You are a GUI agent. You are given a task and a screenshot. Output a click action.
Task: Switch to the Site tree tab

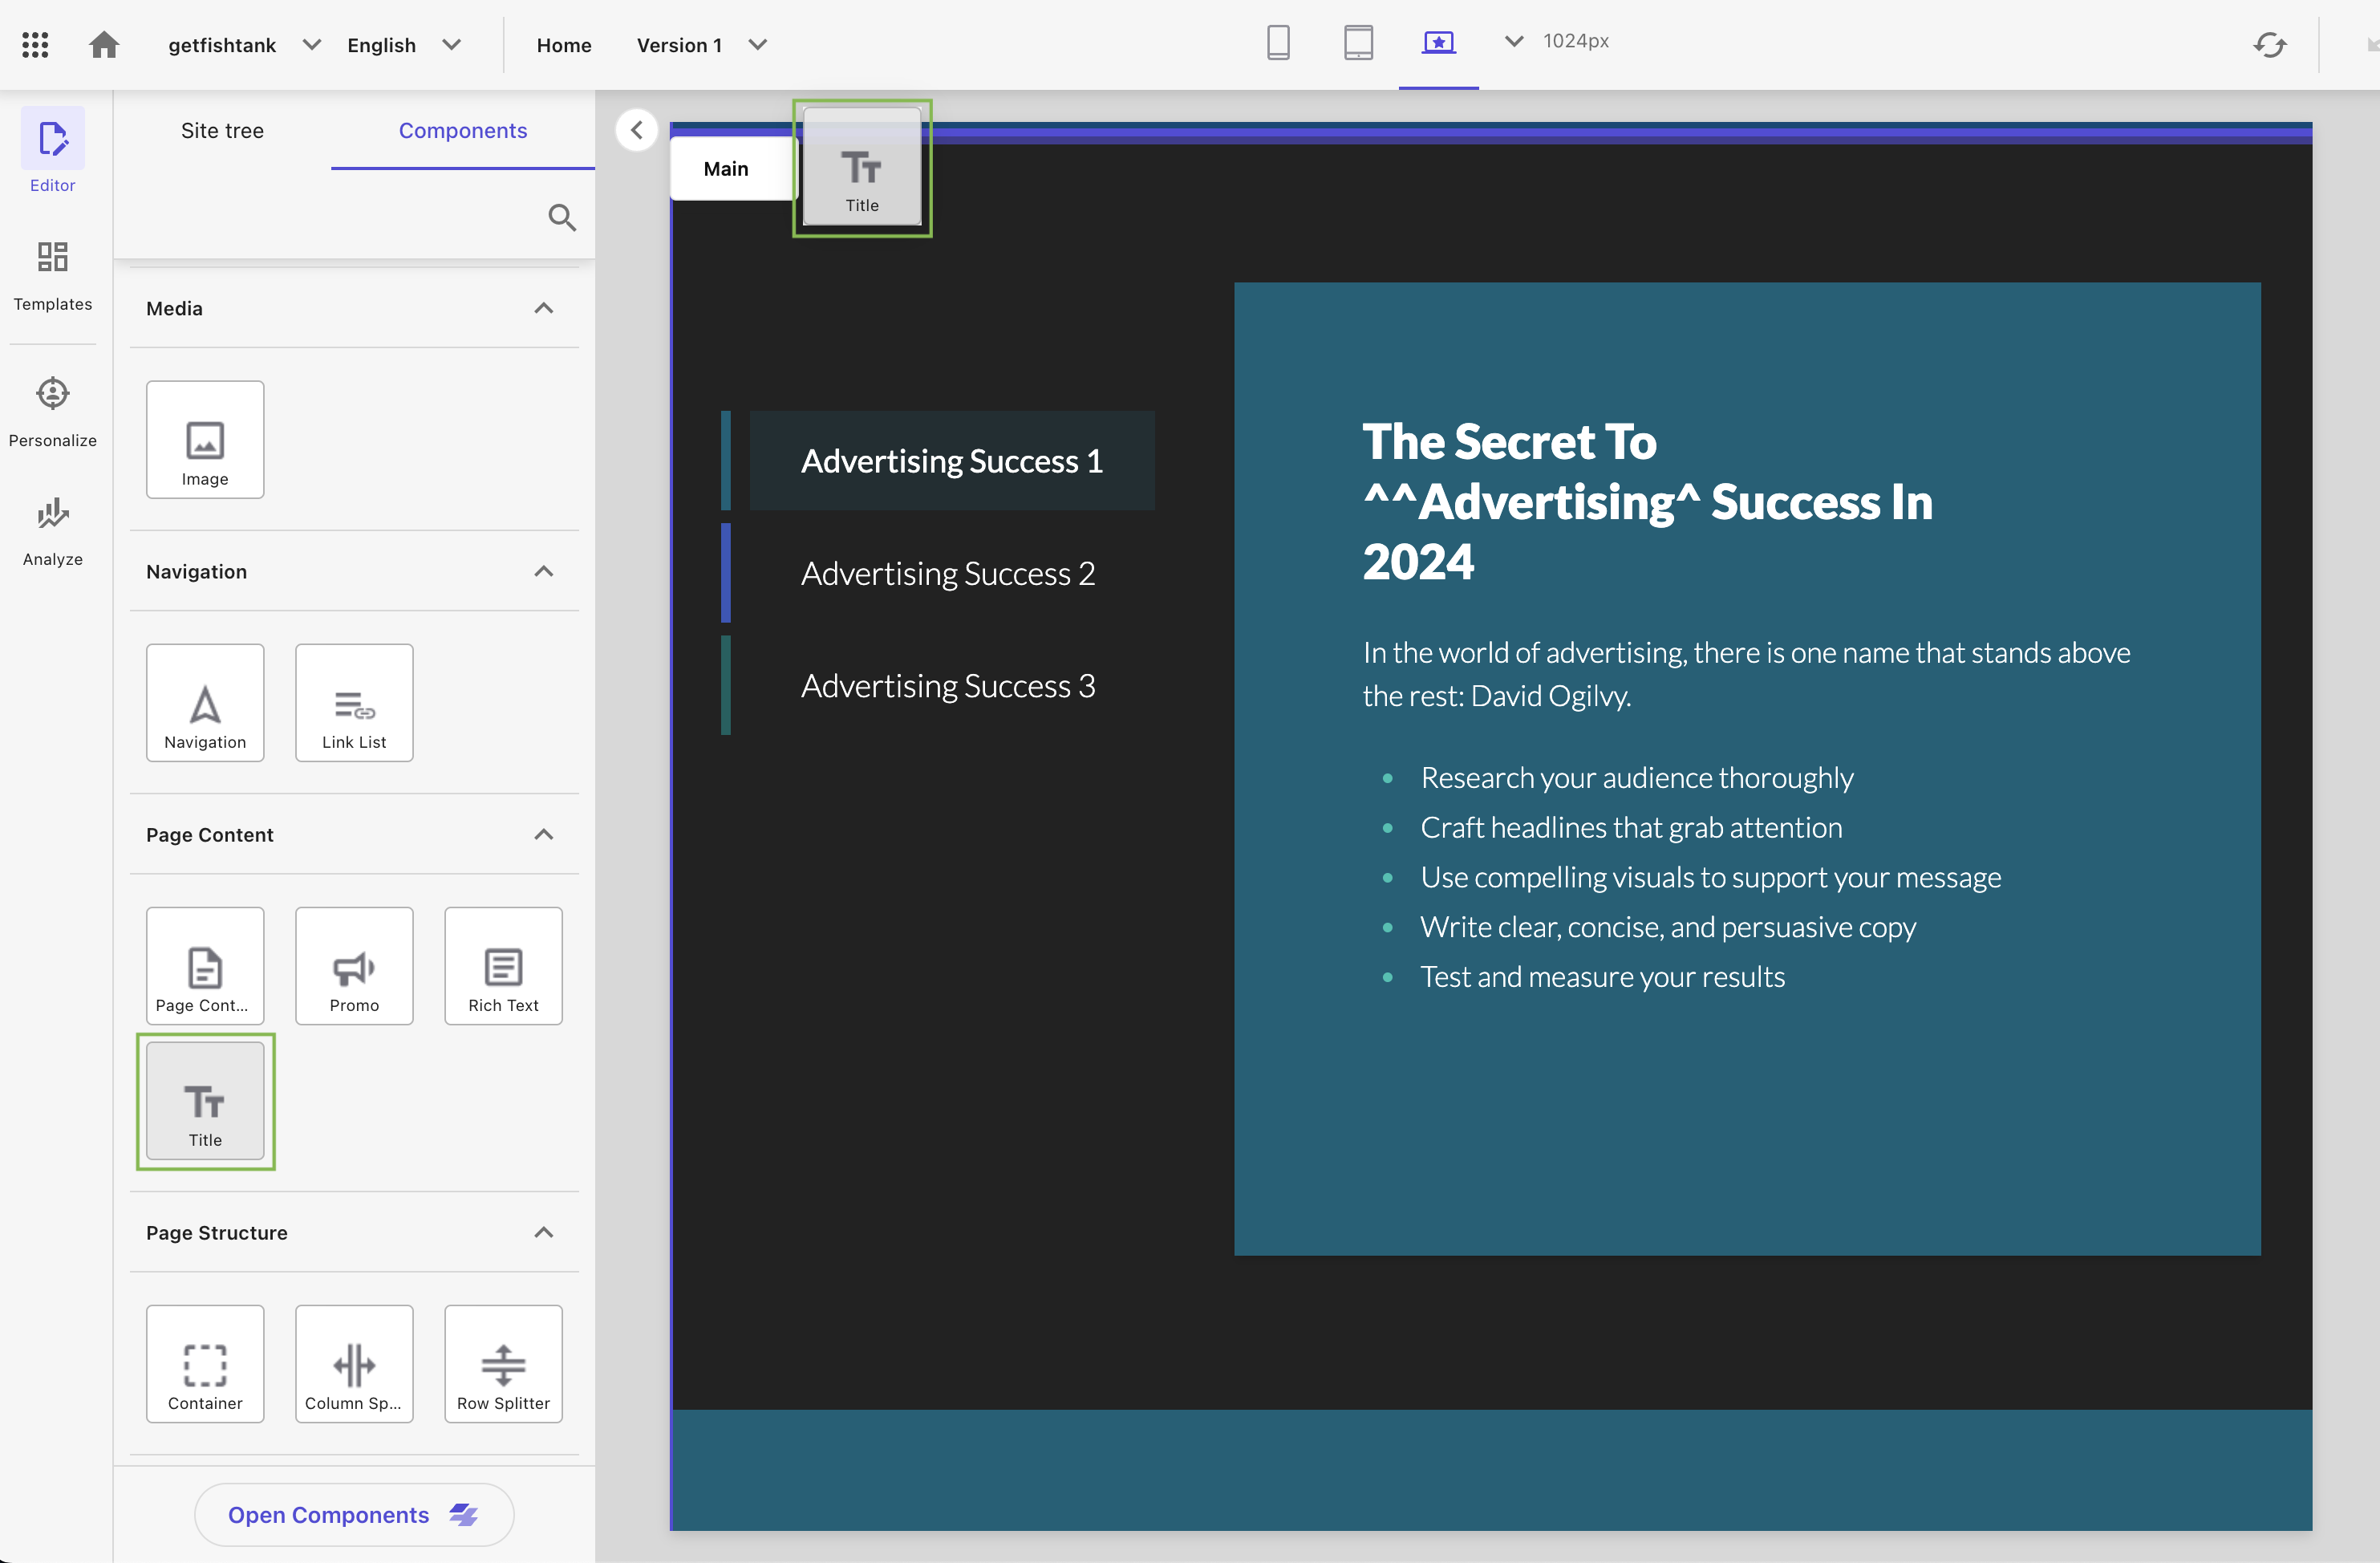(221, 129)
